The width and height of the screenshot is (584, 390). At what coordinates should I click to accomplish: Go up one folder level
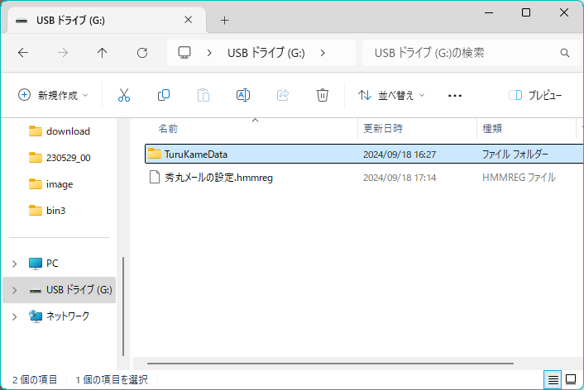(x=103, y=53)
